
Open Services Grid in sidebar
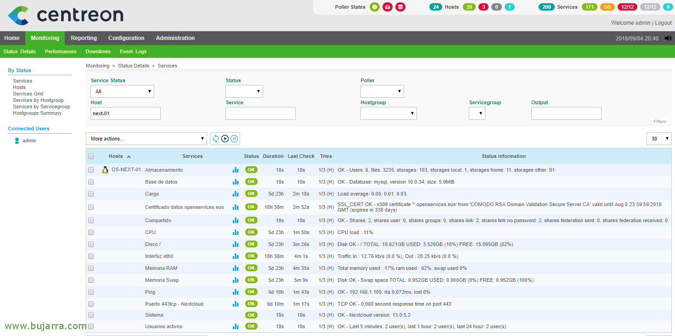coord(28,94)
